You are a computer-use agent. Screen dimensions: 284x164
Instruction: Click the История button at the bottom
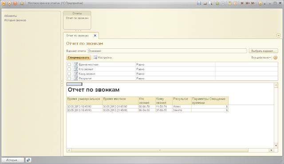click(13, 160)
